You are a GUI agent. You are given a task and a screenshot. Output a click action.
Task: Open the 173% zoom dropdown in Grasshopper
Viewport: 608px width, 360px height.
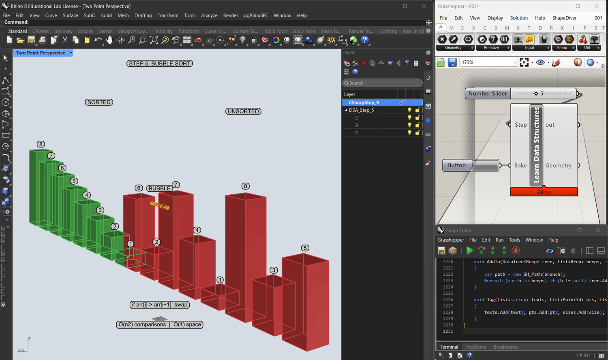point(514,62)
